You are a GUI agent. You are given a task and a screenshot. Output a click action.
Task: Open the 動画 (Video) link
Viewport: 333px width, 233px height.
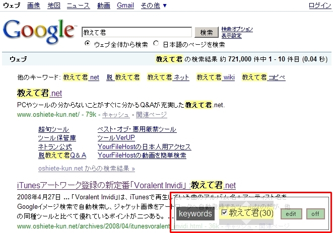[104, 6]
